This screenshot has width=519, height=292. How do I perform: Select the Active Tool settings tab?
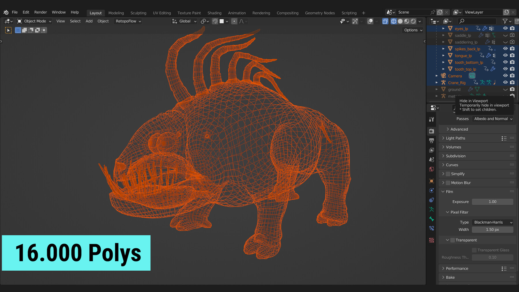pyautogui.click(x=432, y=119)
